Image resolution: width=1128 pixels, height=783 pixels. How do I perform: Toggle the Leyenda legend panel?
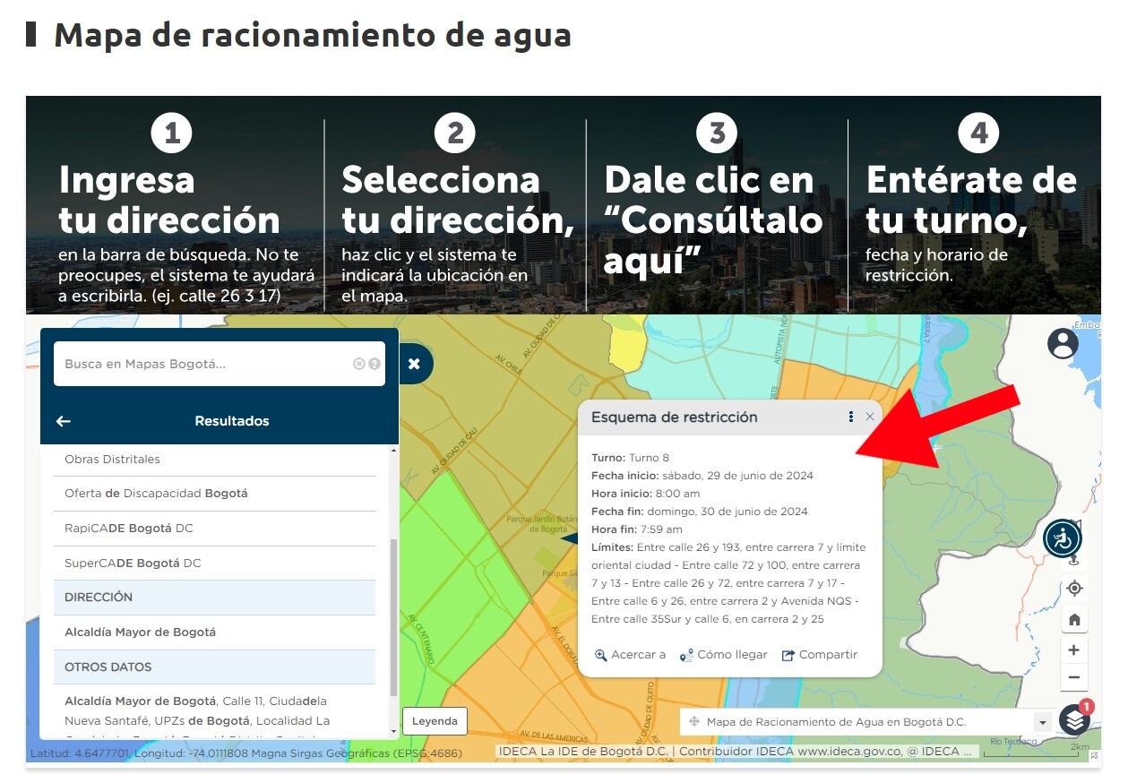point(435,721)
